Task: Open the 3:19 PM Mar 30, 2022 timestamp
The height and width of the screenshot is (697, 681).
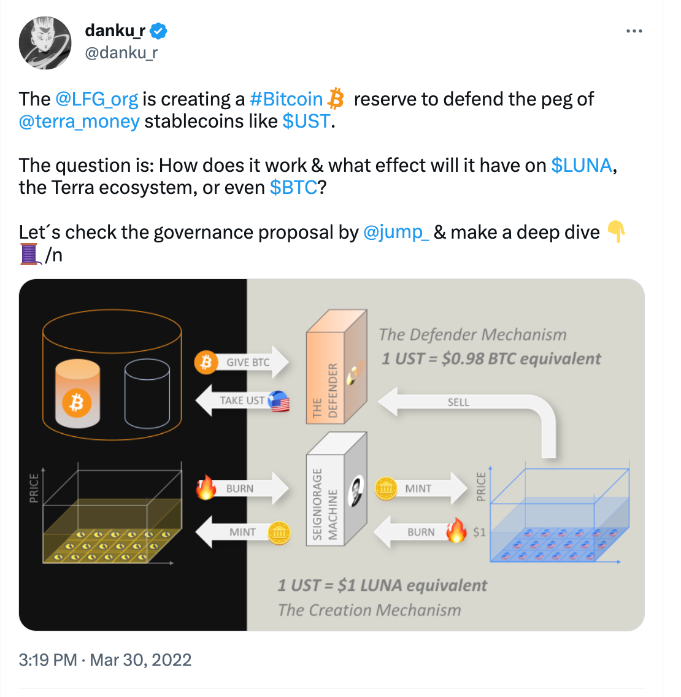Action: point(105,660)
